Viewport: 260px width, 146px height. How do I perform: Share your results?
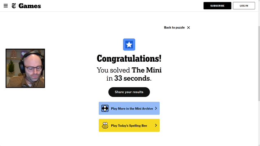coord(129,92)
